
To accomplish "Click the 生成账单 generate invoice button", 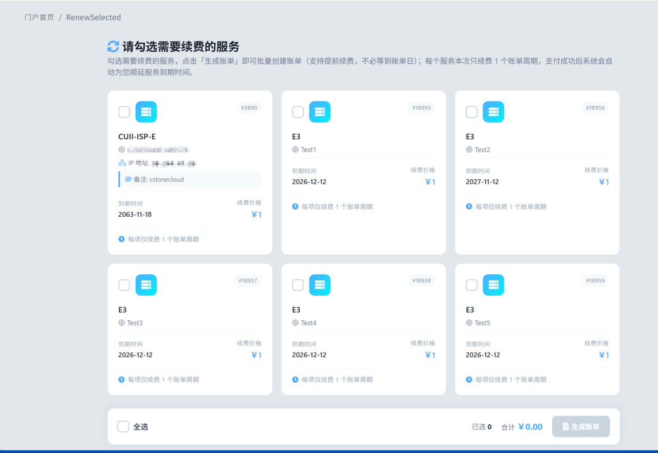I will point(581,427).
